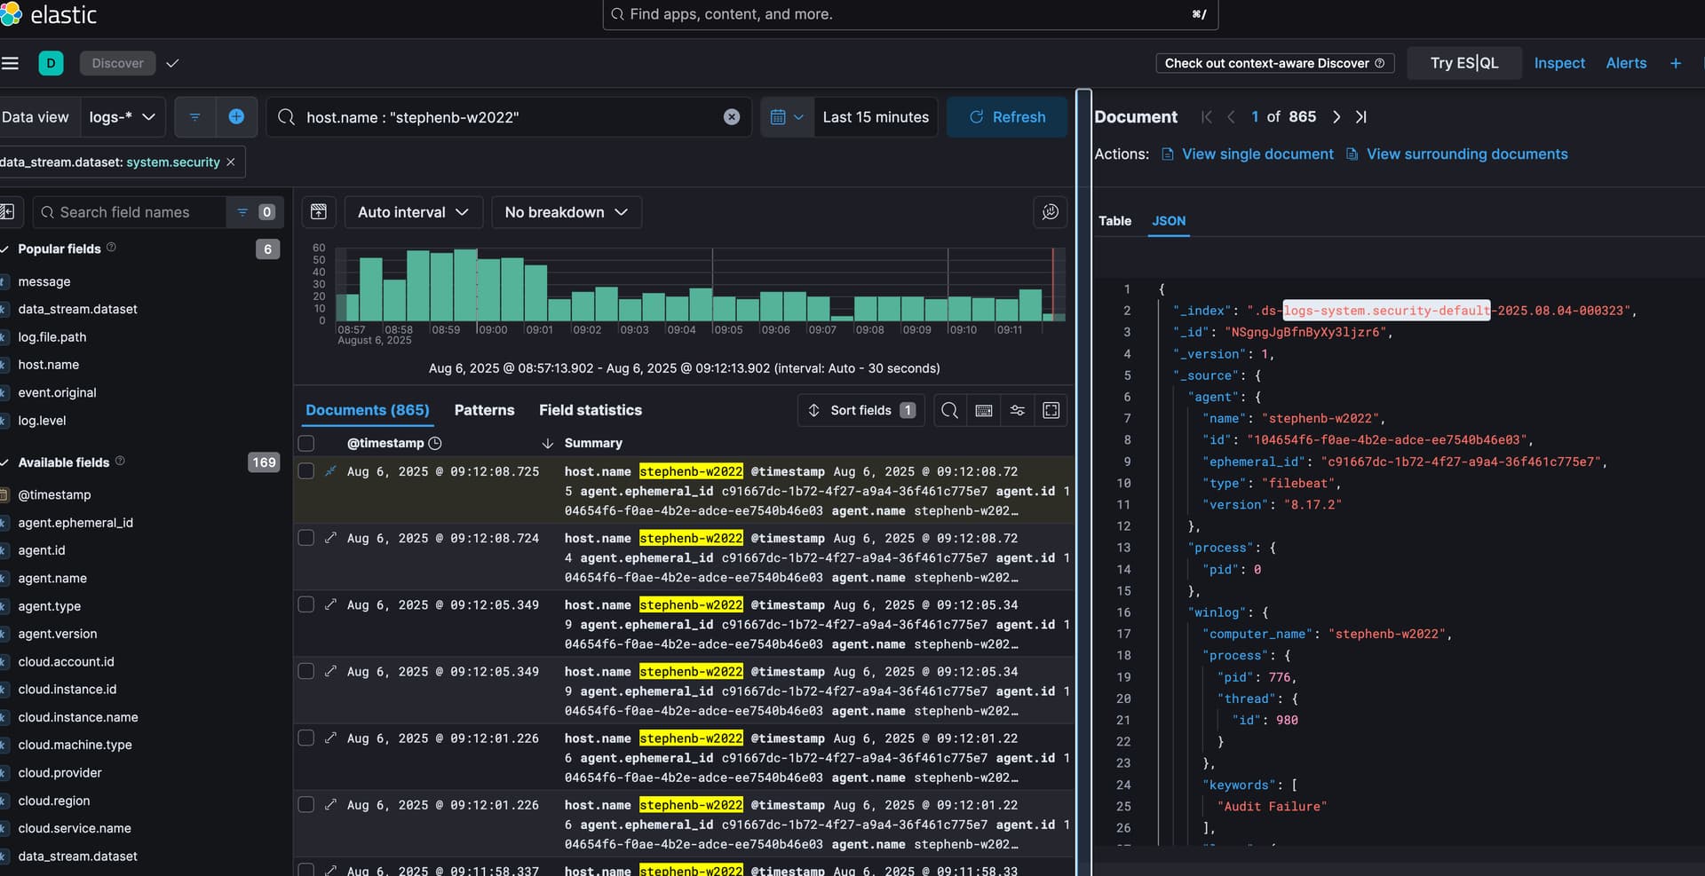This screenshot has width=1705, height=876.
Task: Clear the host.name search query
Action: (x=731, y=117)
